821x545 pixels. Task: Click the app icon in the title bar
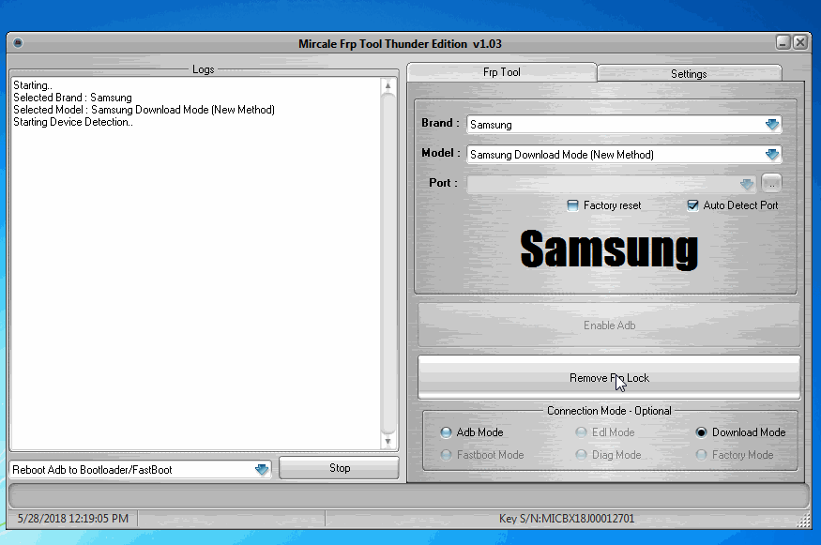18,43
